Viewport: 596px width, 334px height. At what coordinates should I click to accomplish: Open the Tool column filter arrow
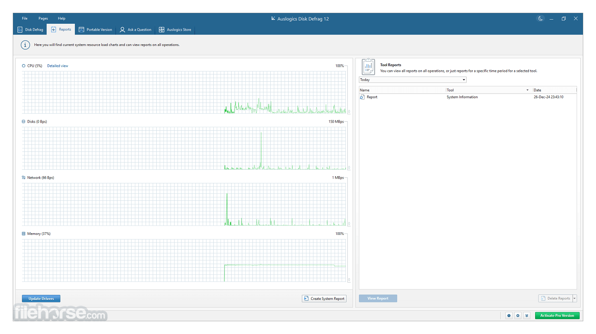[x=528, y=90]
